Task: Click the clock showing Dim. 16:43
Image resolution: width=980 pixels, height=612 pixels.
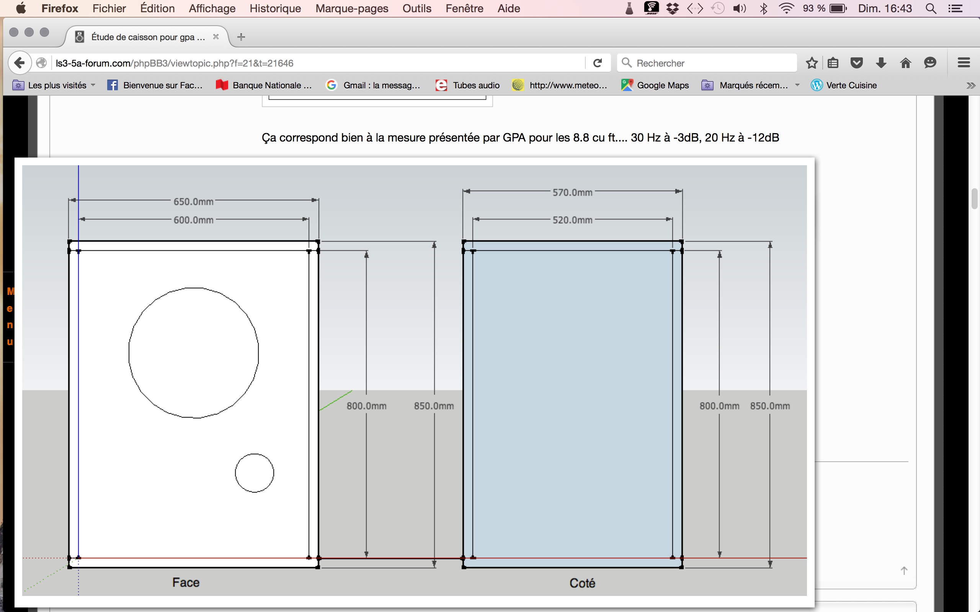Action: point(885,8)
